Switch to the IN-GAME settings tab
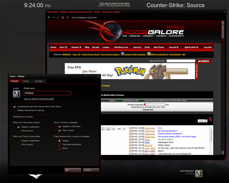Image resolution: width=229 pixels, height=183 pixels. [40, 81]
